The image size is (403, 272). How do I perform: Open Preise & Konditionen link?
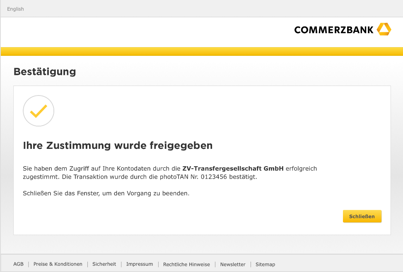pyautogui.click(x=58, y=264)
